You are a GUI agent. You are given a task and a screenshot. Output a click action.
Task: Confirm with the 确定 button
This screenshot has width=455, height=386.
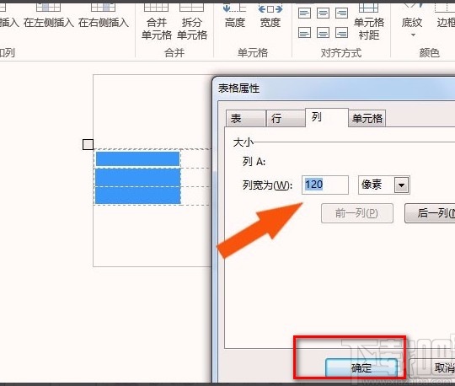coord(361,368)
